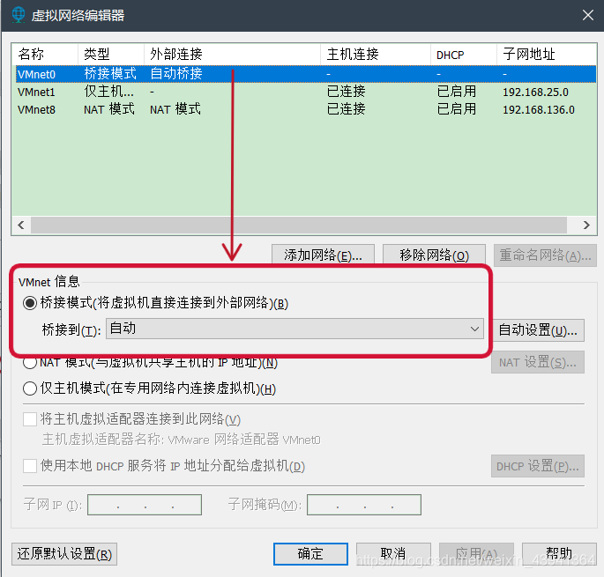Screen dimensions: 604x577
Task: Choose the 仅主机模式 radio button
Action: click(31, 388)
